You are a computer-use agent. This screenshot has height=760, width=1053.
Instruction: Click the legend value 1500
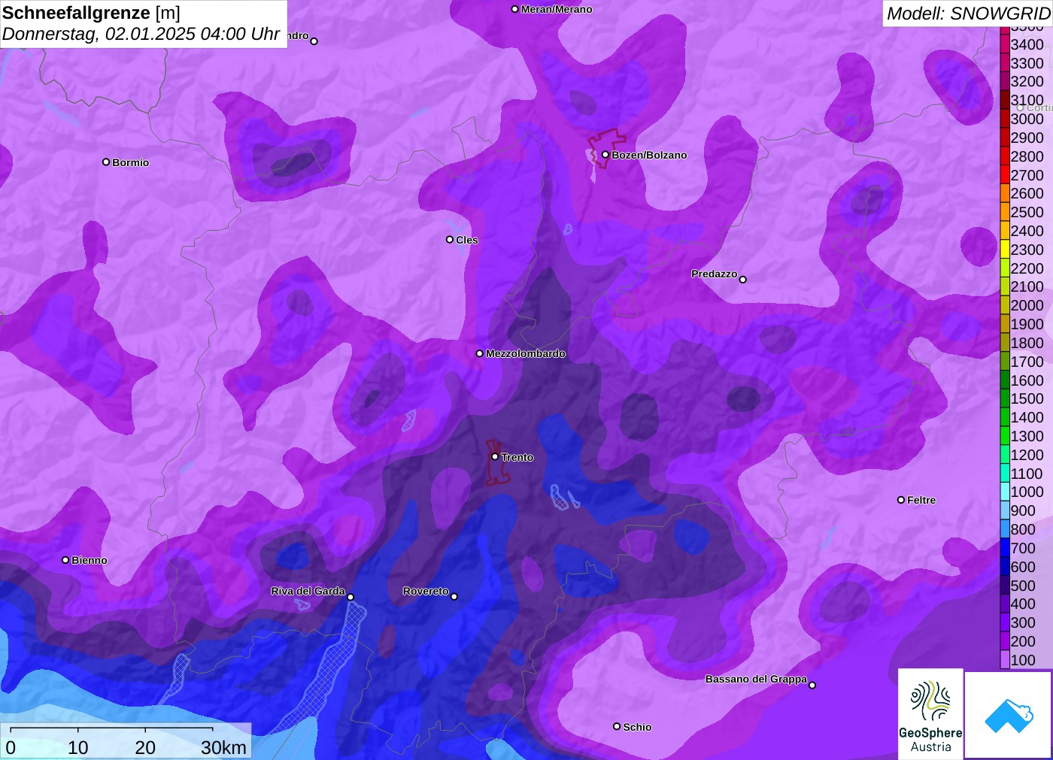pos(1027,398)
